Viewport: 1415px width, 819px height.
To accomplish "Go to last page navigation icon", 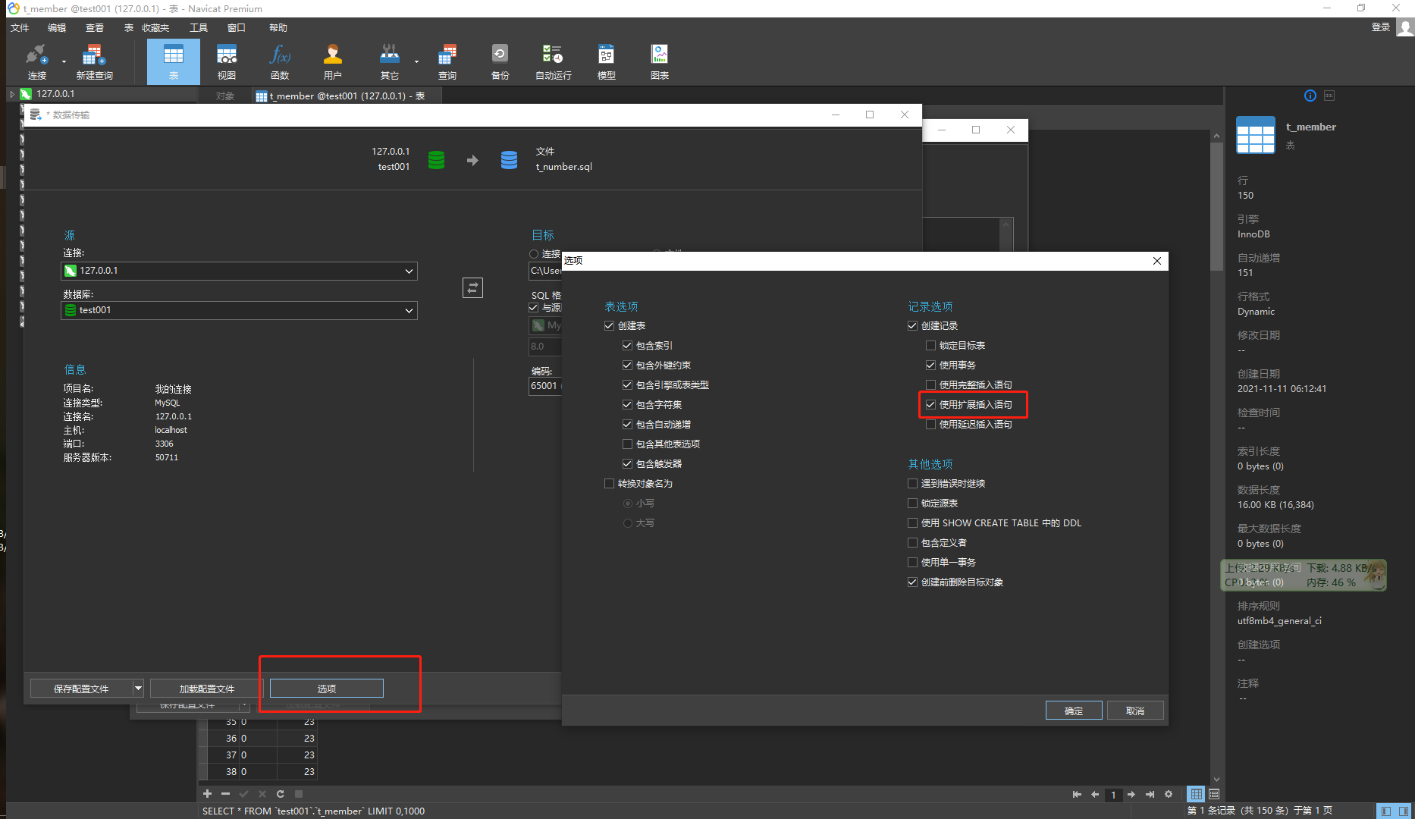I will pos(1150,795).
